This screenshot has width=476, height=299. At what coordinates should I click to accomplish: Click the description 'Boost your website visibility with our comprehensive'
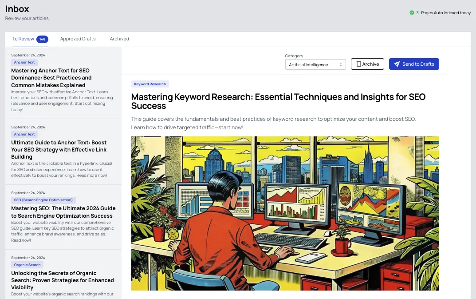(x=63, y=231)
